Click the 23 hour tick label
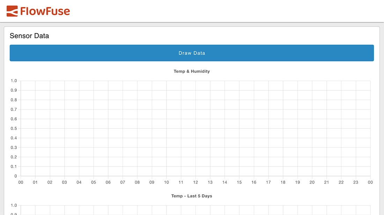384x215 pixels. pyautogui.click(x=356, y=182)
